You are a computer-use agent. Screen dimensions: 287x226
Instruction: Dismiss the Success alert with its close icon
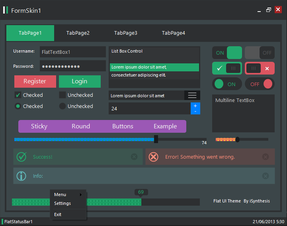click(134, 157)
